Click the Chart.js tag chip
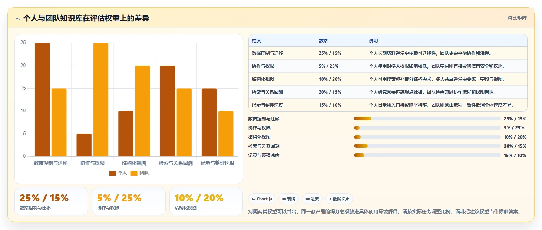The height and width of the screenshot is (230, 542). (262, 199)
